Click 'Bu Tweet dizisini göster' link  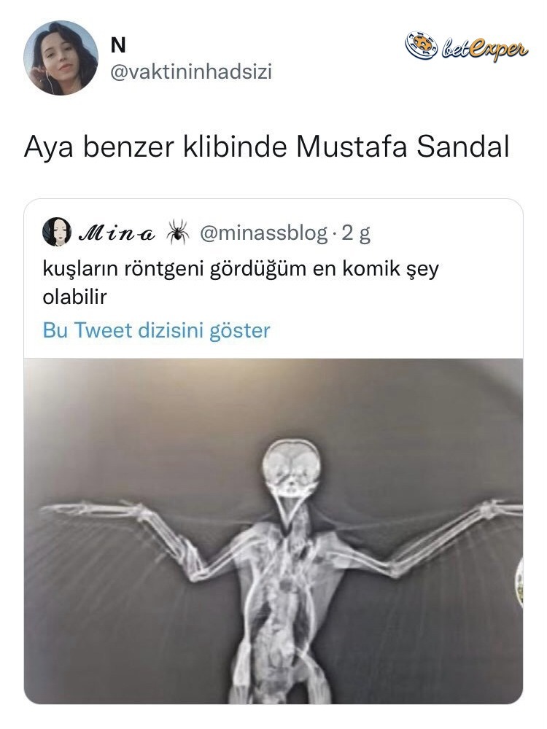[156, 330]
